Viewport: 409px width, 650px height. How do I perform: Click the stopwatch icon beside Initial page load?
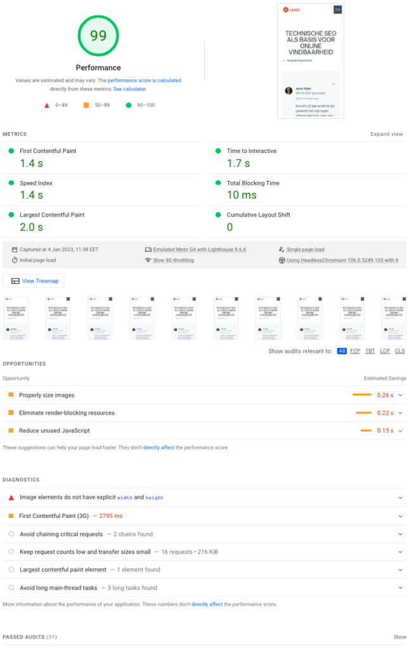15,260
